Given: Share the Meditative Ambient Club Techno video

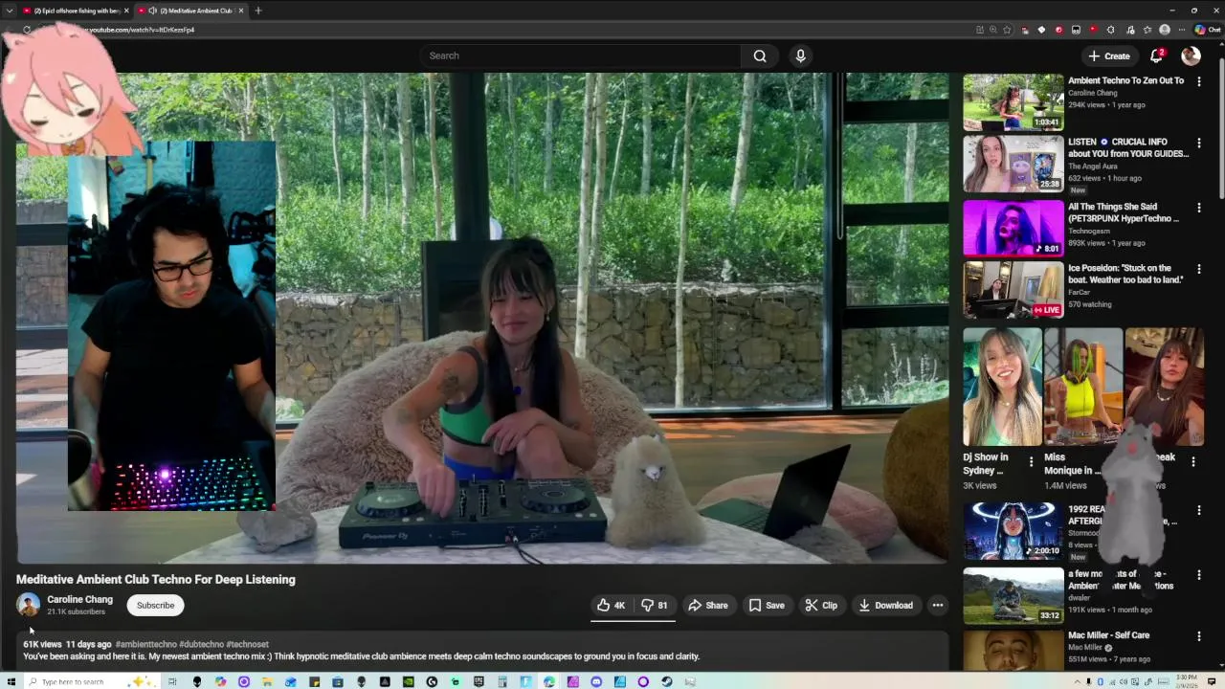Looking at the screenshot, I should 708,605.
